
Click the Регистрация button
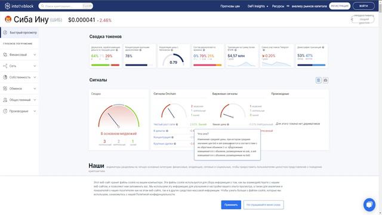pyautogui.click(x=340, y=6)
